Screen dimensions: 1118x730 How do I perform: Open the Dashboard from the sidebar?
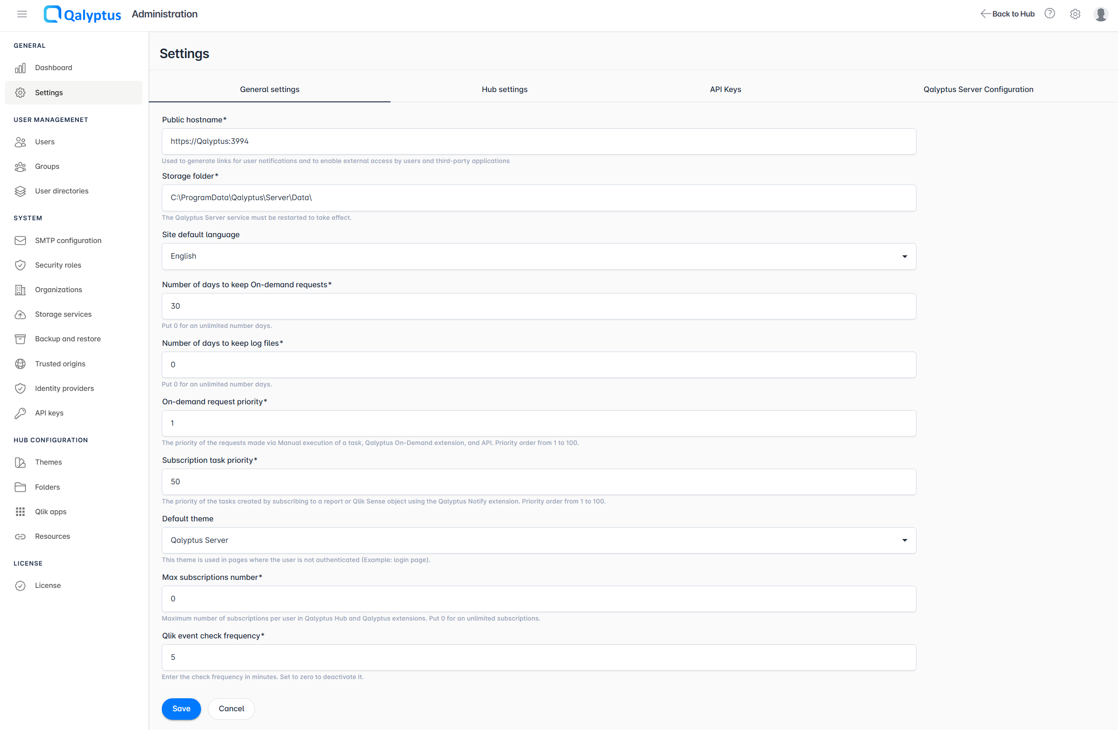click(x=53, y=67)
